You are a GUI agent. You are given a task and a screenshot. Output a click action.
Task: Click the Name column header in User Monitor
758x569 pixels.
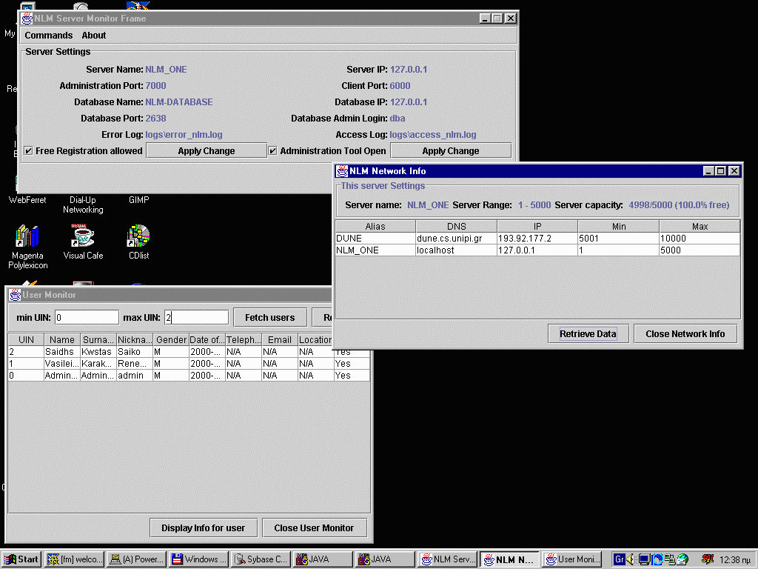(62, 339)
